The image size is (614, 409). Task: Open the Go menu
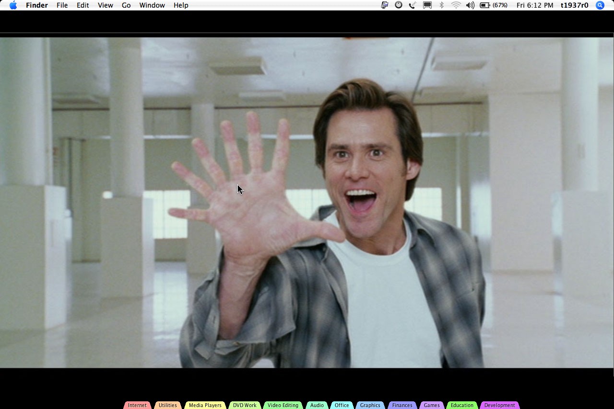(126, 5)
